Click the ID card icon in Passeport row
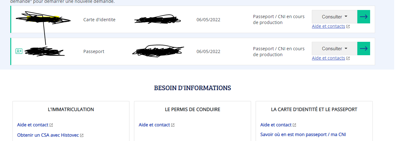 tap(19, 51)
